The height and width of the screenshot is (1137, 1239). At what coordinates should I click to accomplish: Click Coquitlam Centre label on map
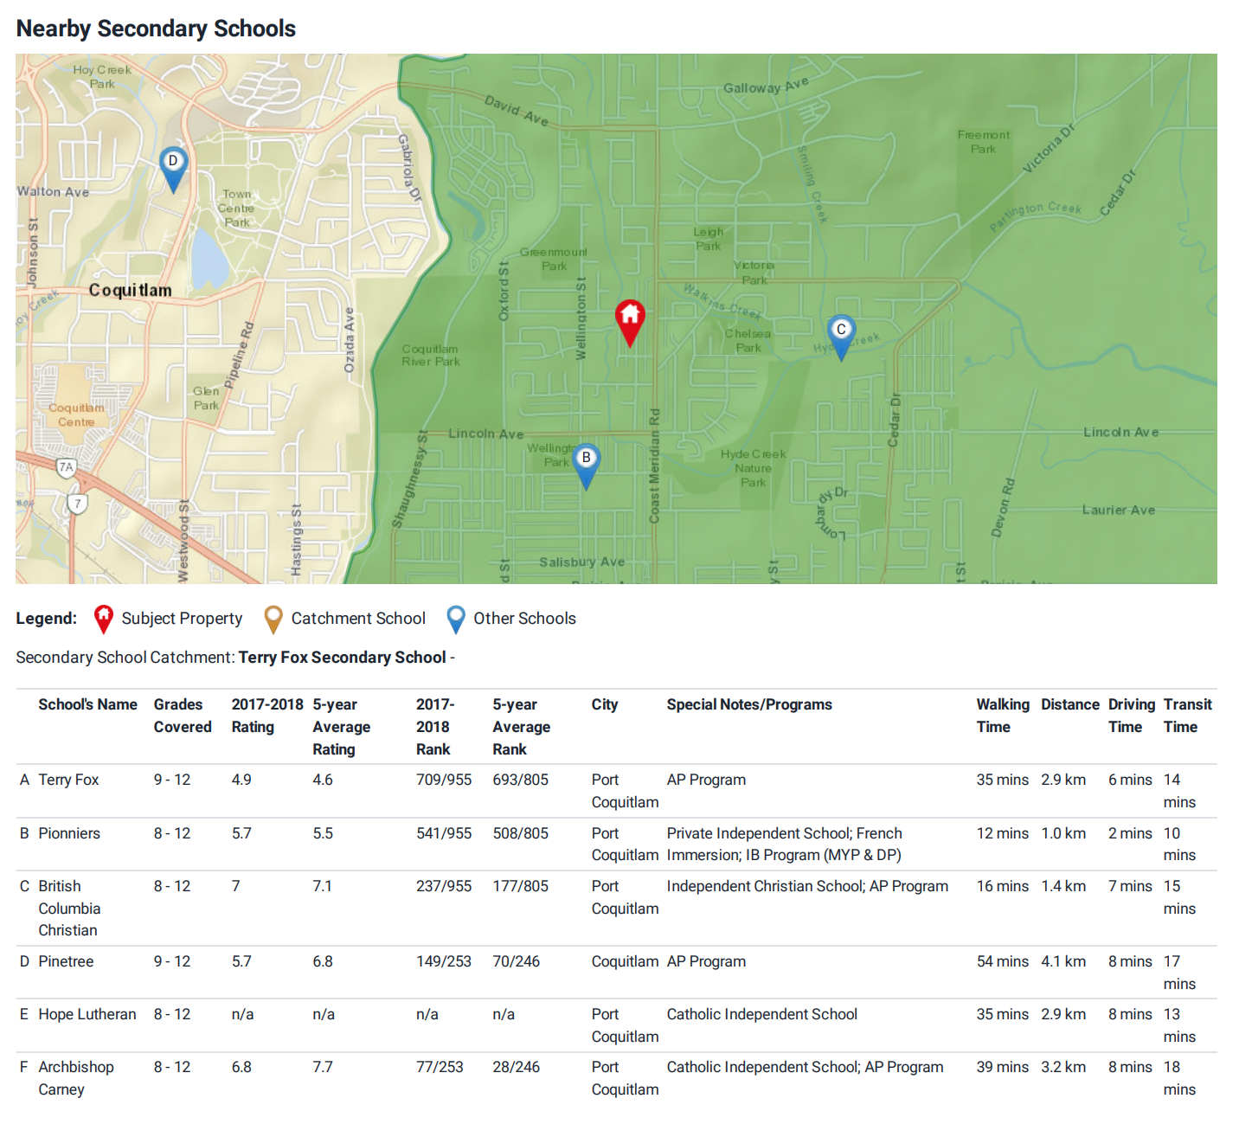click(76, 414)
